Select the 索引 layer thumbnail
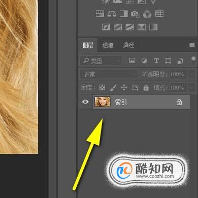This screenshot has width=198, height=198. (x=102, y=102)
